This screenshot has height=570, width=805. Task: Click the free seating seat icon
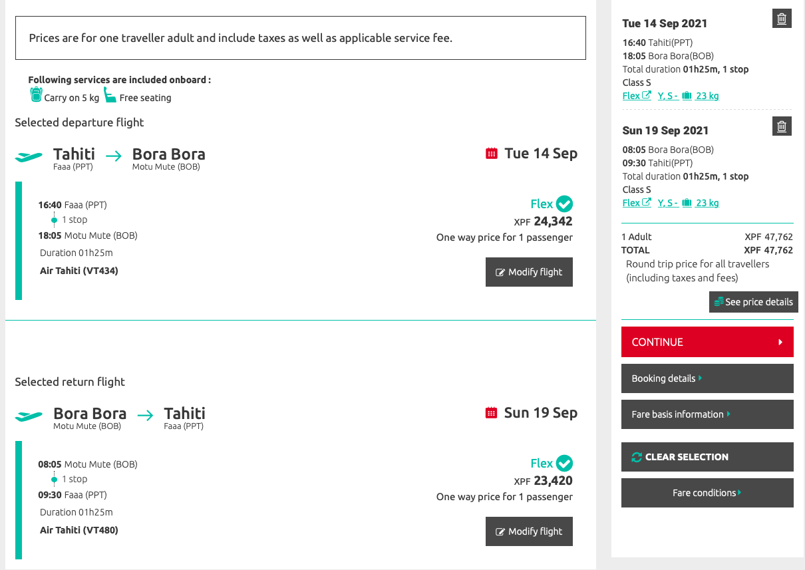point(110,96)
